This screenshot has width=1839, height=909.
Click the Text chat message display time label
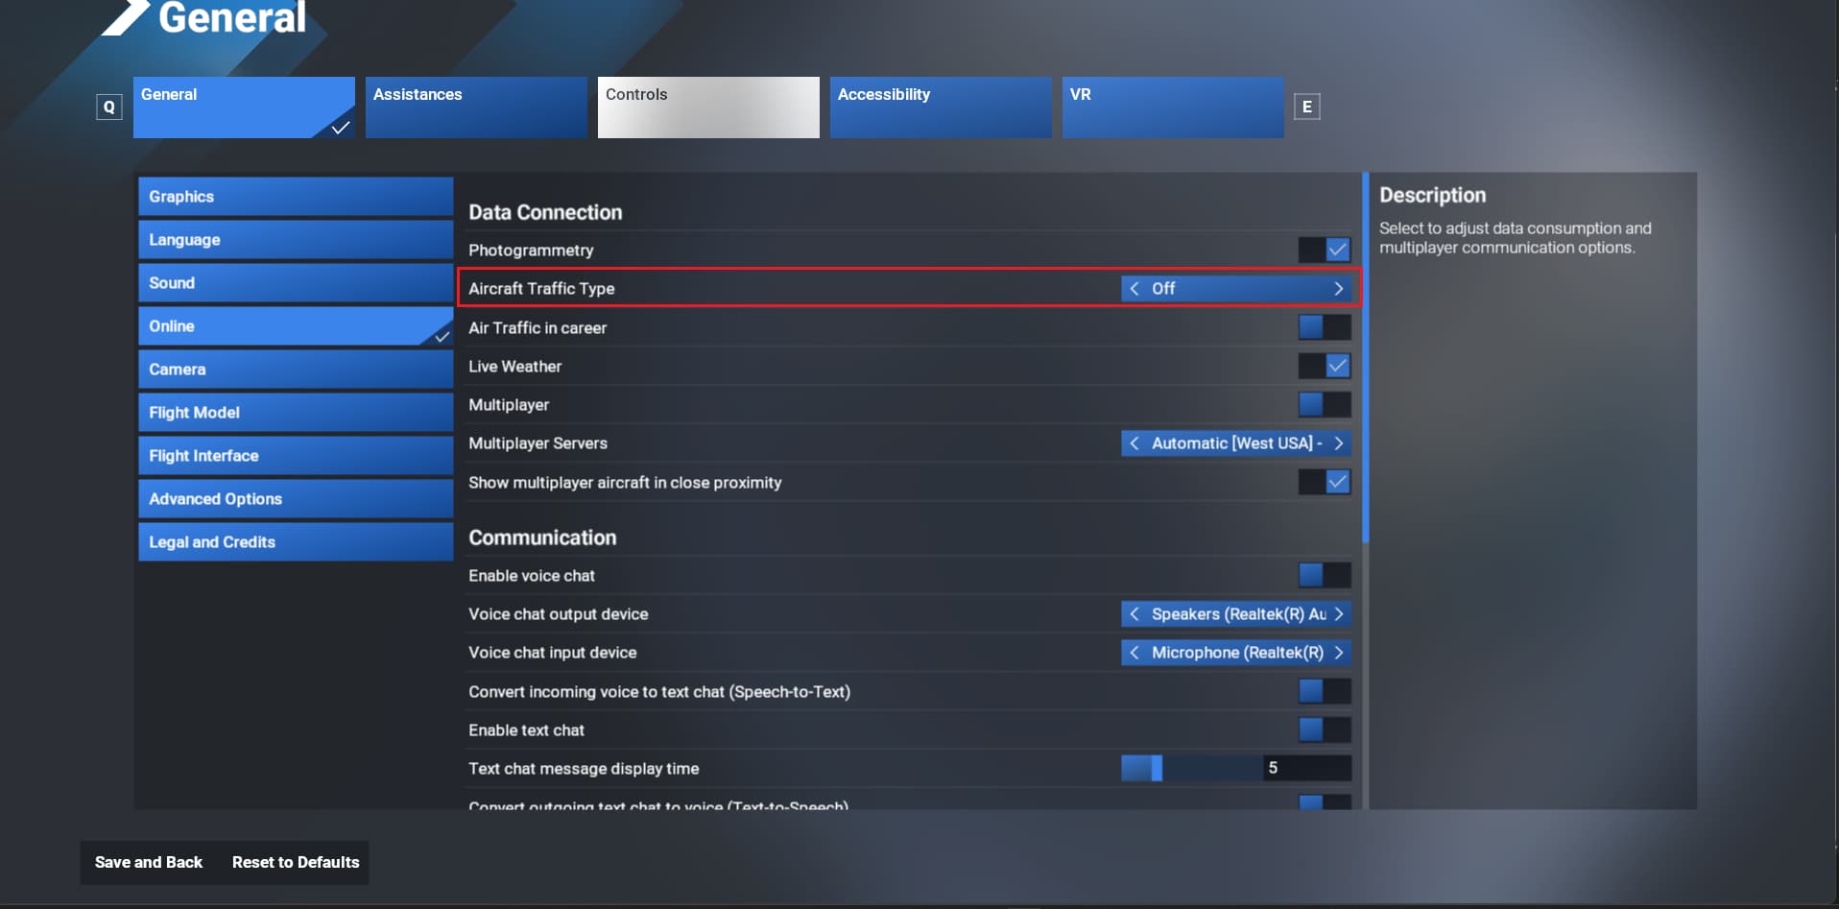pyautogui.click(x=584, y=769)
